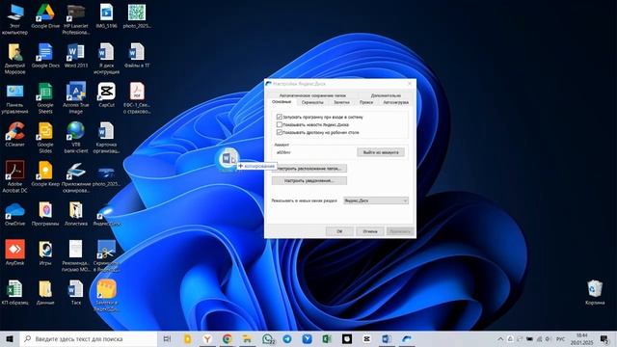Open the Игры folder icon
Image resolution: width=617 pixels, height=347 pixels.
tap(45, 253)
